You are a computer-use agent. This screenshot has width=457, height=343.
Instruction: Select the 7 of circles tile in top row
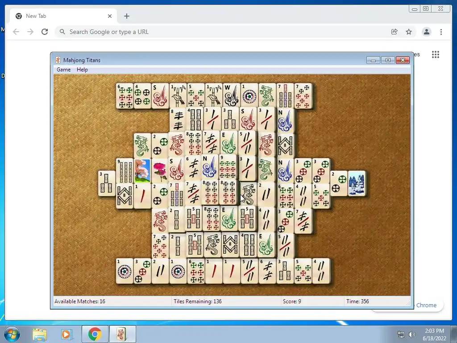tap(303, 96)
